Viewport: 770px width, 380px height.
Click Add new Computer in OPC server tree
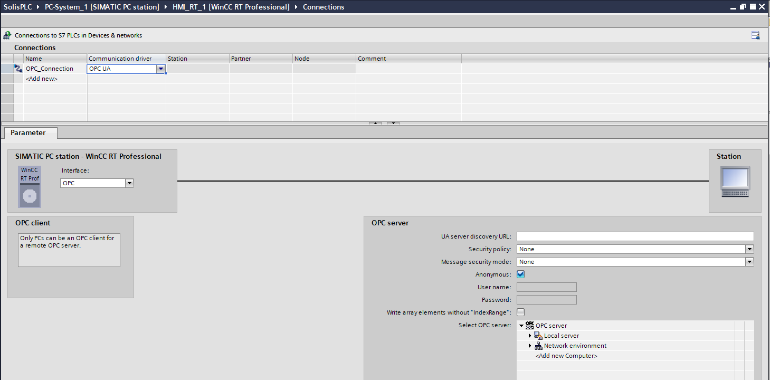point(566,356)
